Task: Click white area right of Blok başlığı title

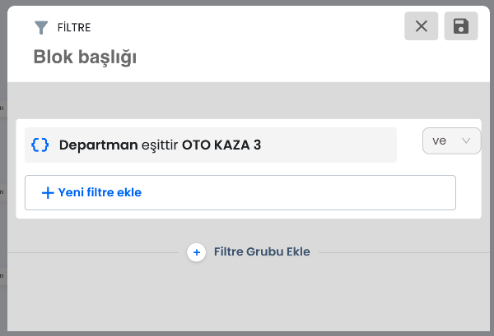Action: [x=268, y=58]
